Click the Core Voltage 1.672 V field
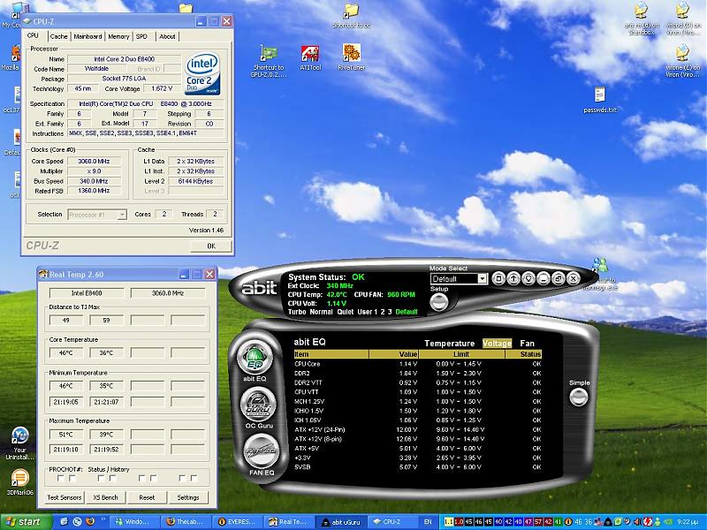 pos(163,89)
